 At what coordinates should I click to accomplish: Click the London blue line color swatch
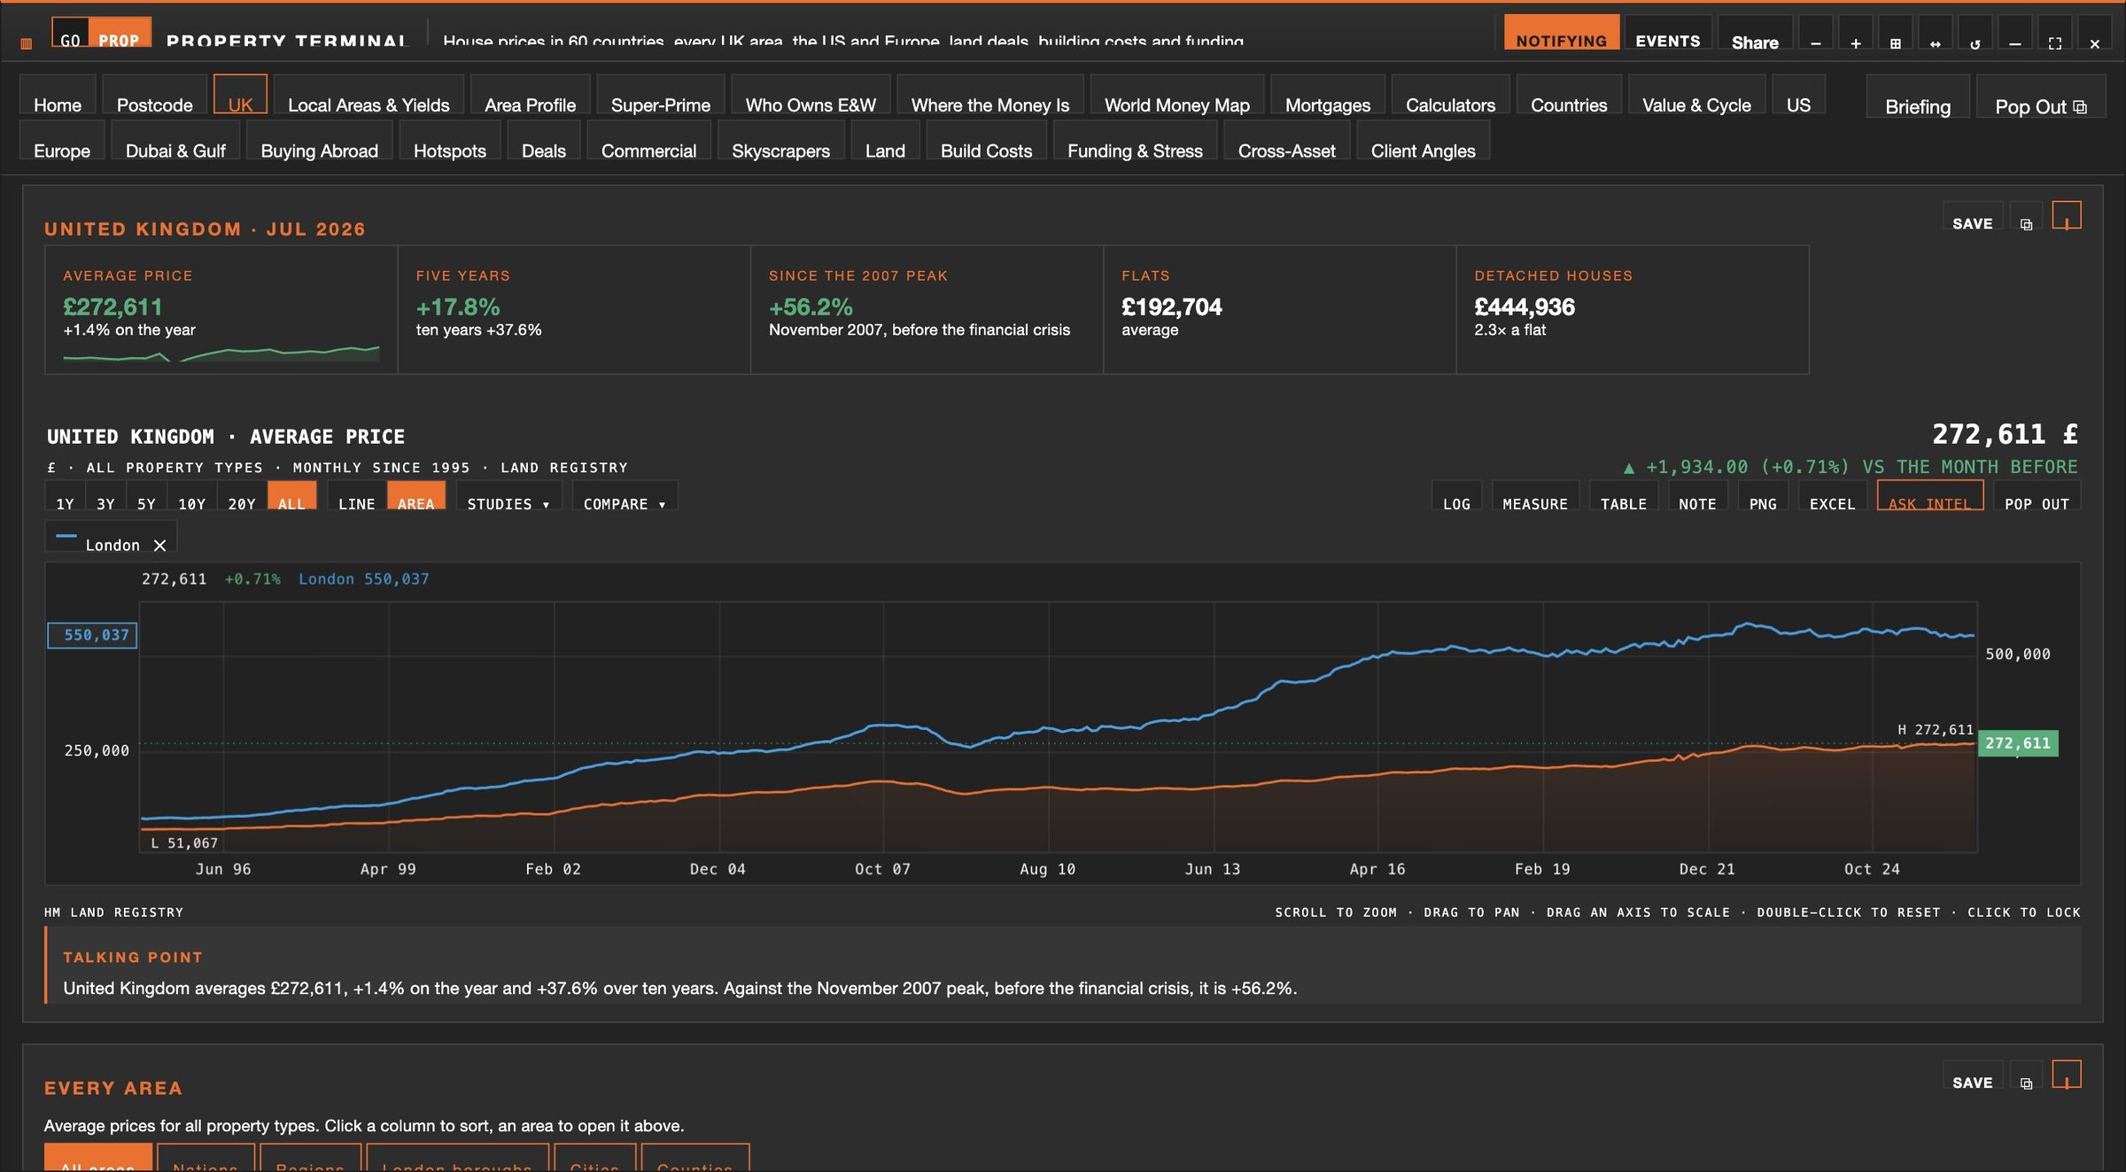click(66, 537)
